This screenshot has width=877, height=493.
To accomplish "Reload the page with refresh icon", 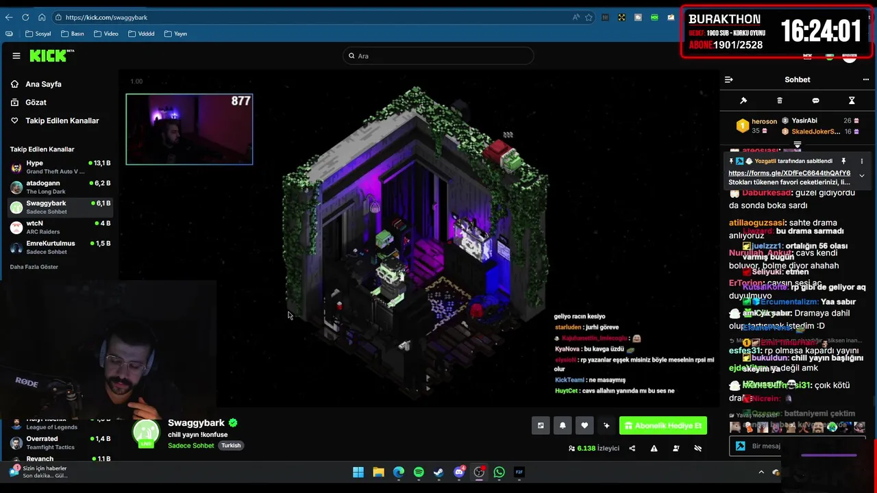I will point(25,17).
